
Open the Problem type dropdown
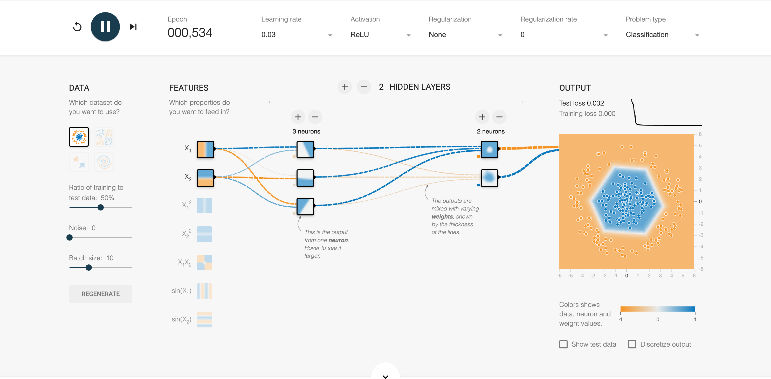(x=664, y=35)
